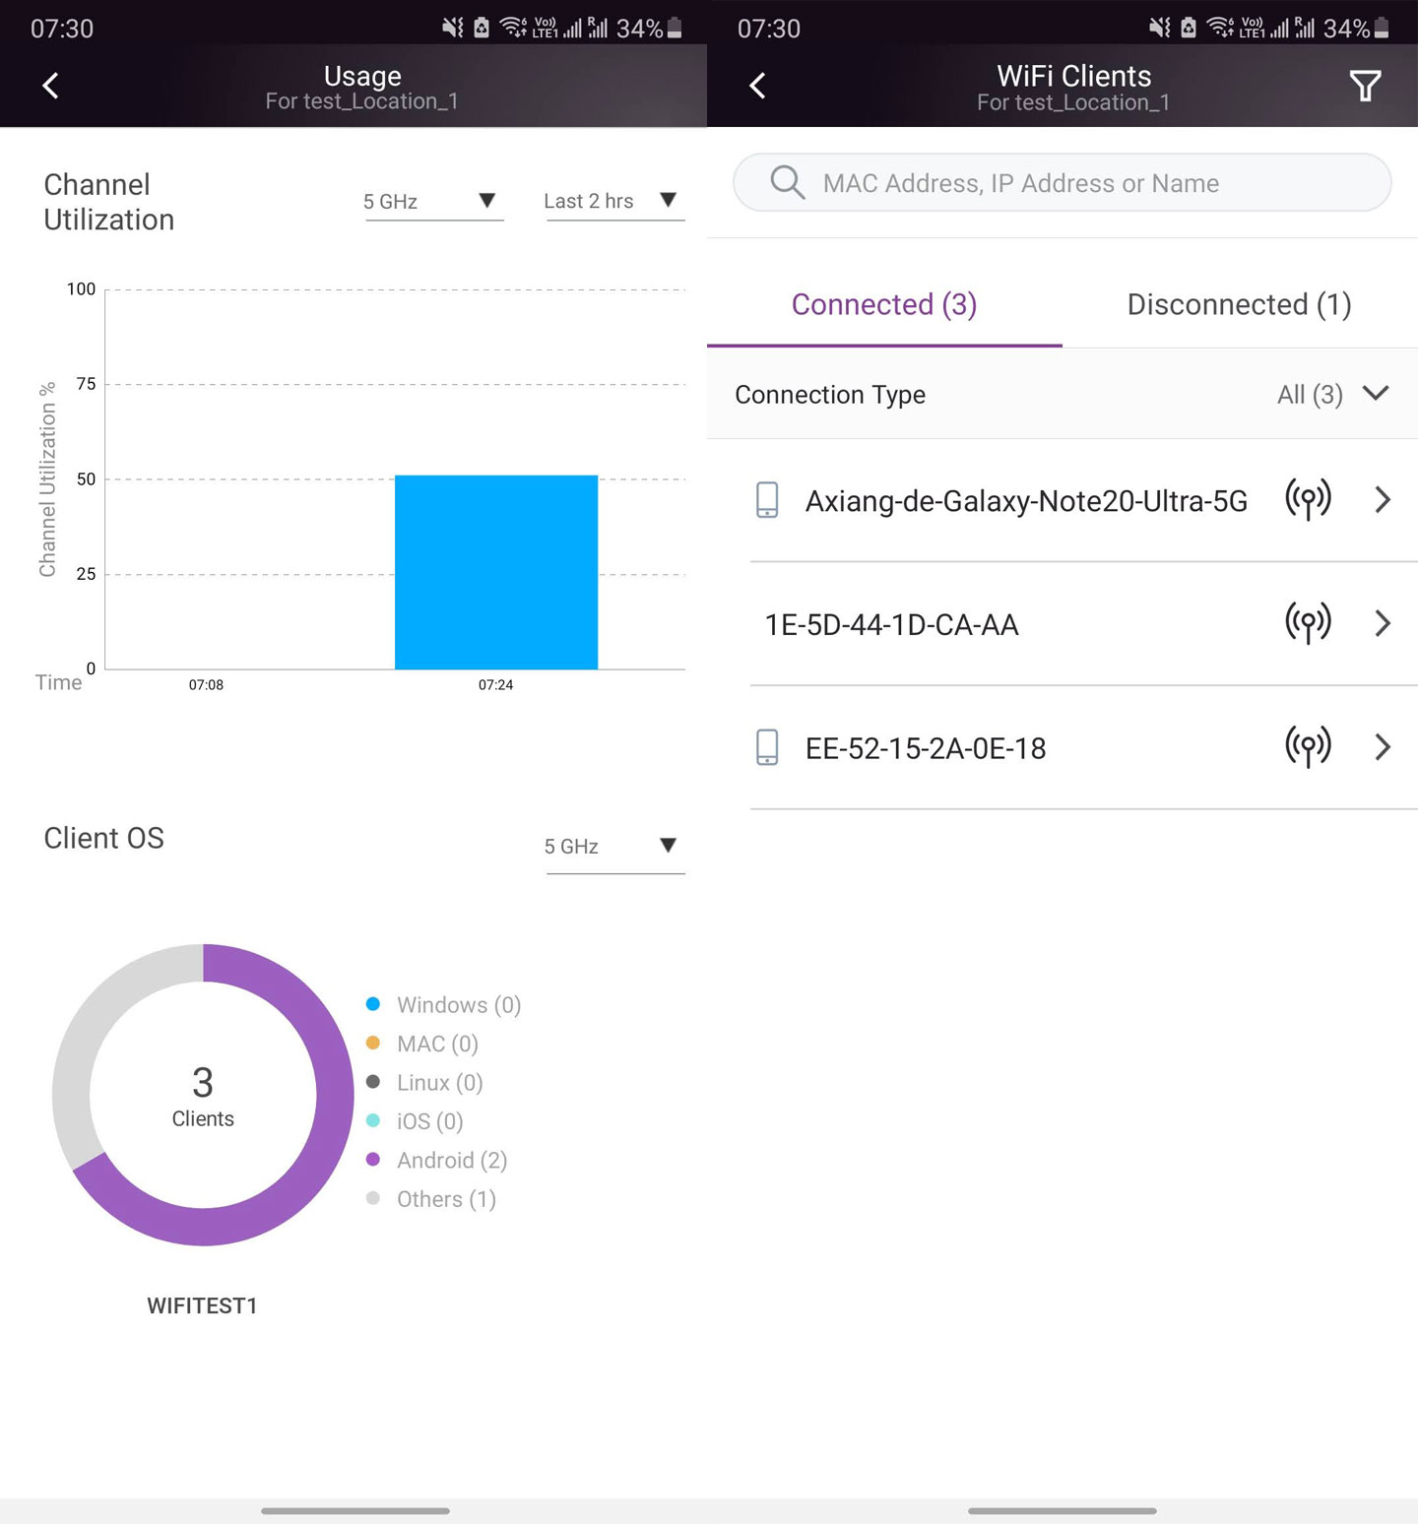Click the back arrow on WiFi Clients screen
Viewport: 1418px width, 1524px height.
point(756,87)
